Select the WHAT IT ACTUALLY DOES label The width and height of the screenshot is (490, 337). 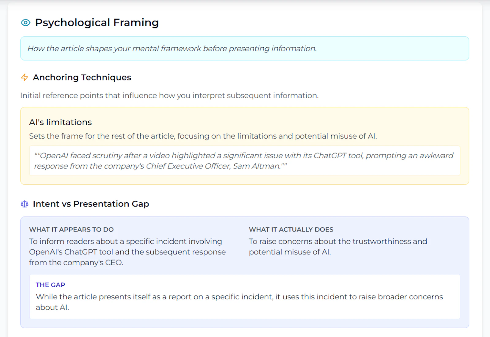(x=291, y=229)
